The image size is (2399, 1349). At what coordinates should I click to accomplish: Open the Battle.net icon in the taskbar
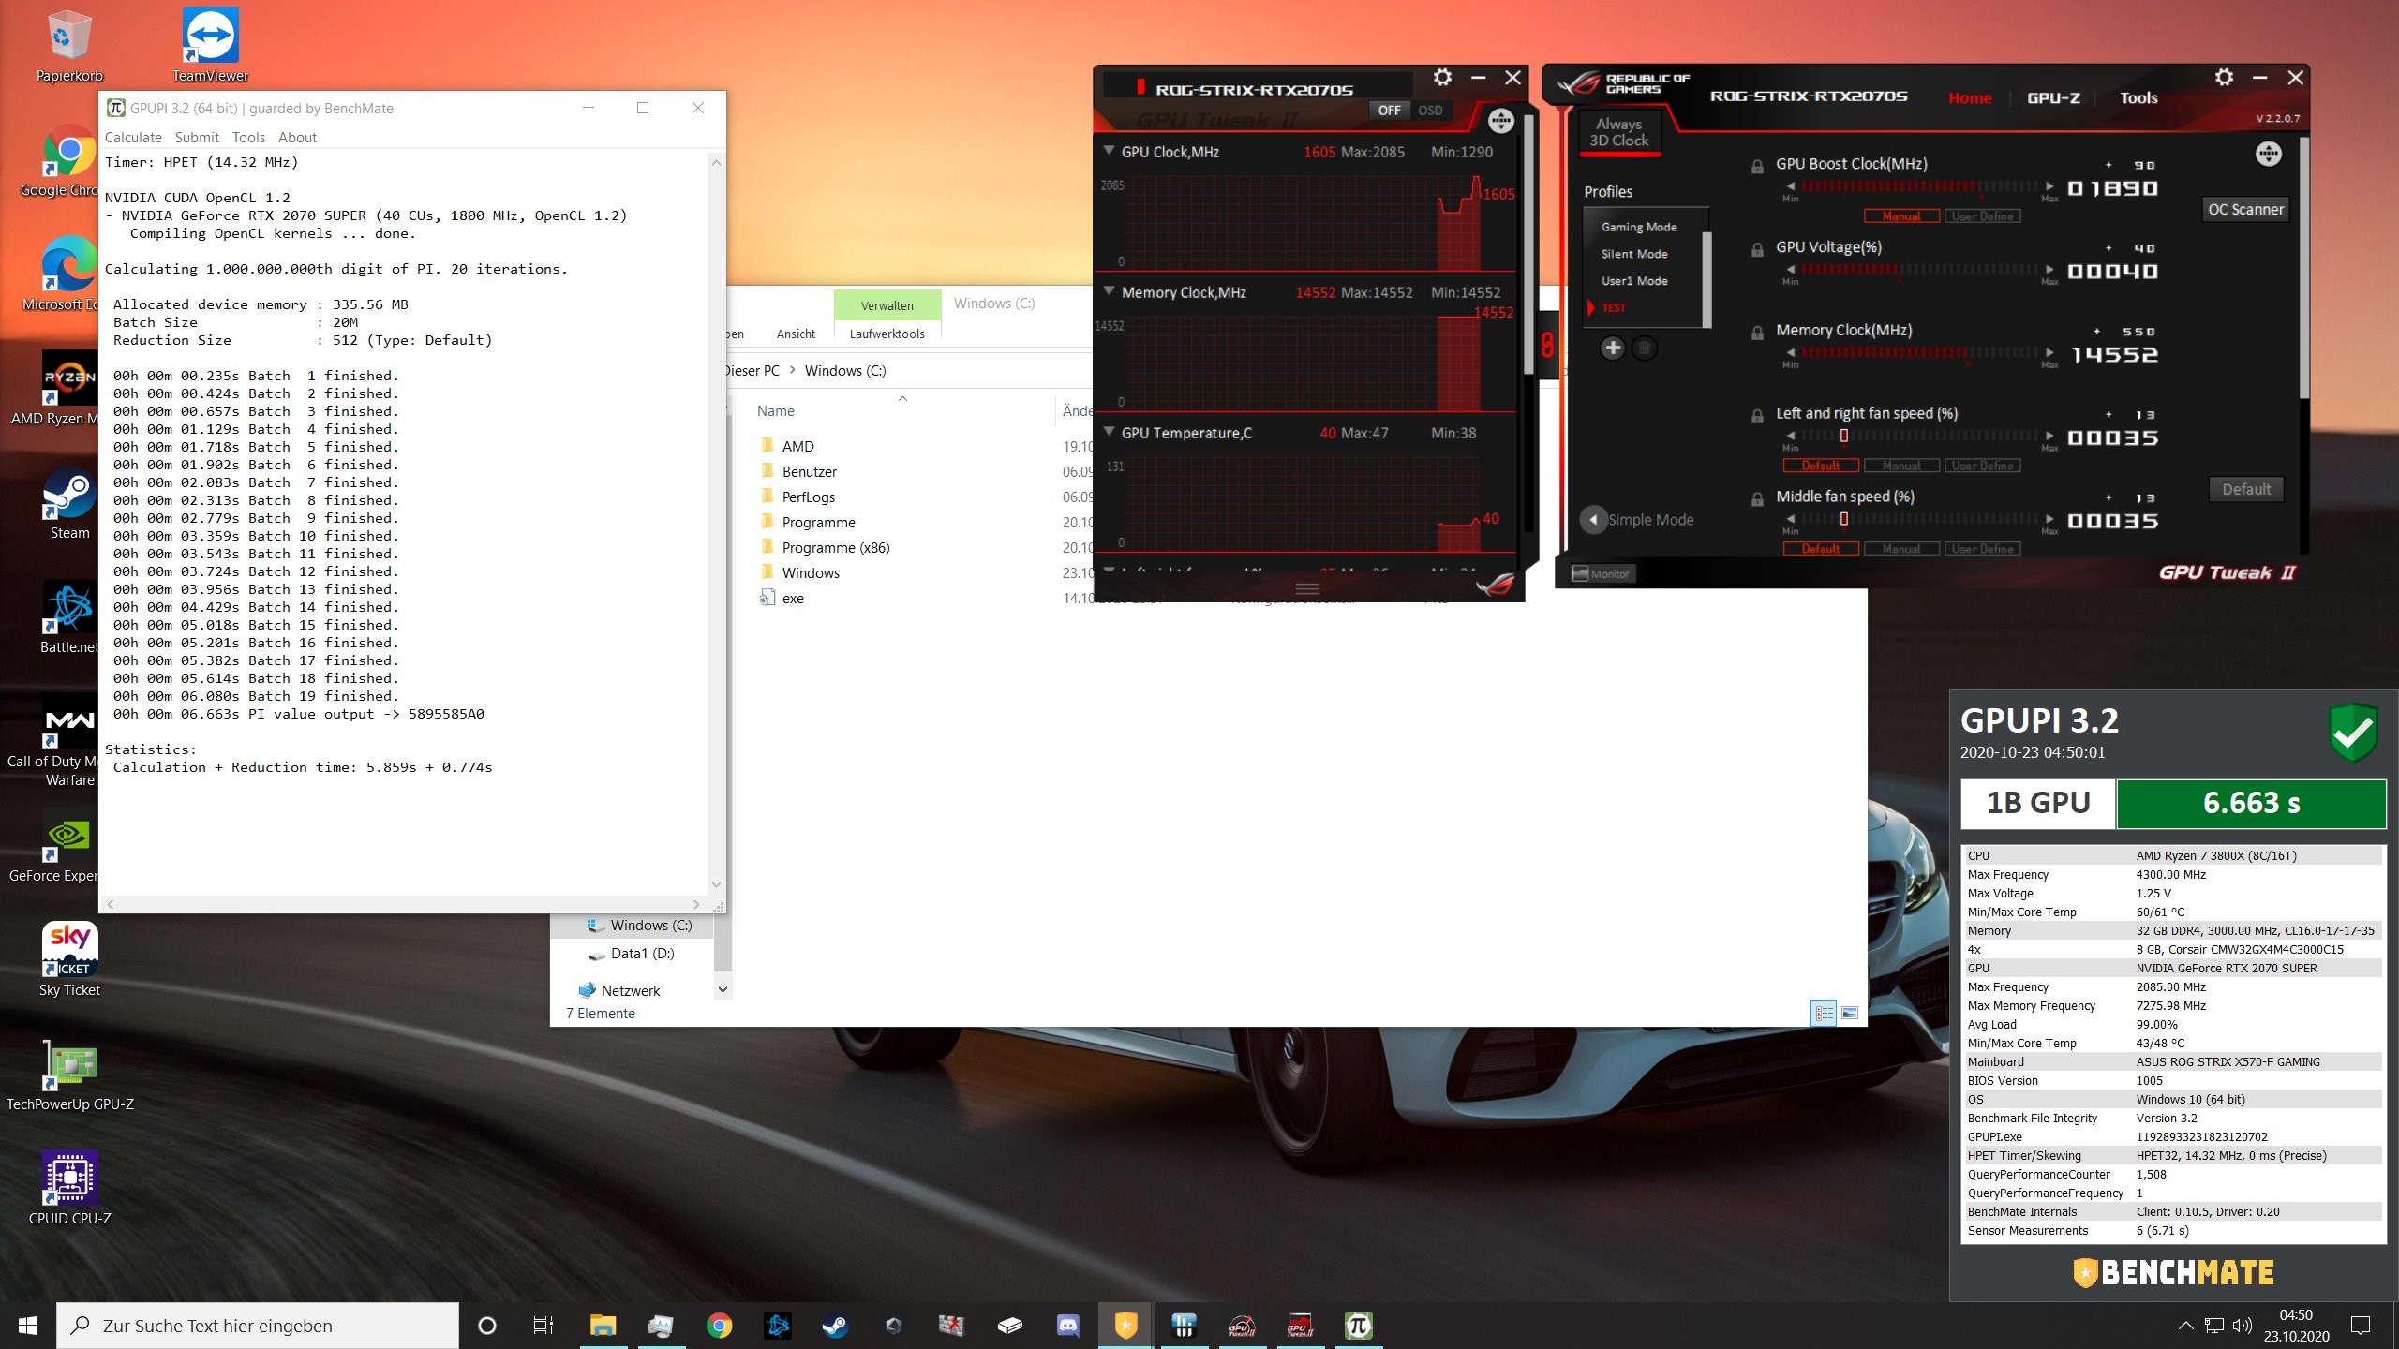point(777,1326)
